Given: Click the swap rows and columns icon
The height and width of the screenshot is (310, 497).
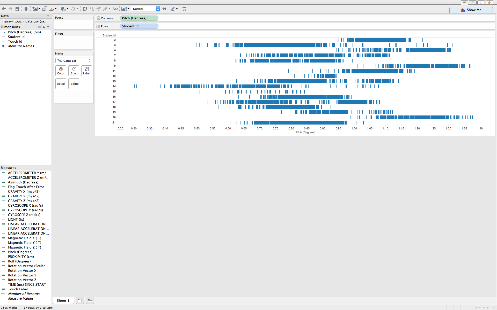Looking at the screenshot, I should tap(85, 9).
